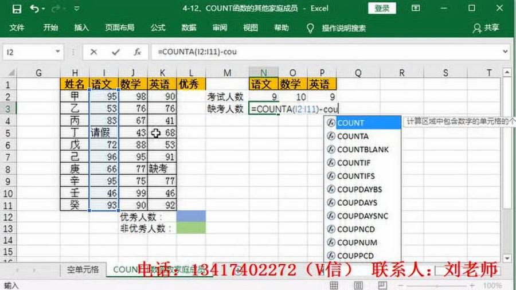Open the 公式 ribbon tab
Viewport: 516px width, 290px height.
158,28
